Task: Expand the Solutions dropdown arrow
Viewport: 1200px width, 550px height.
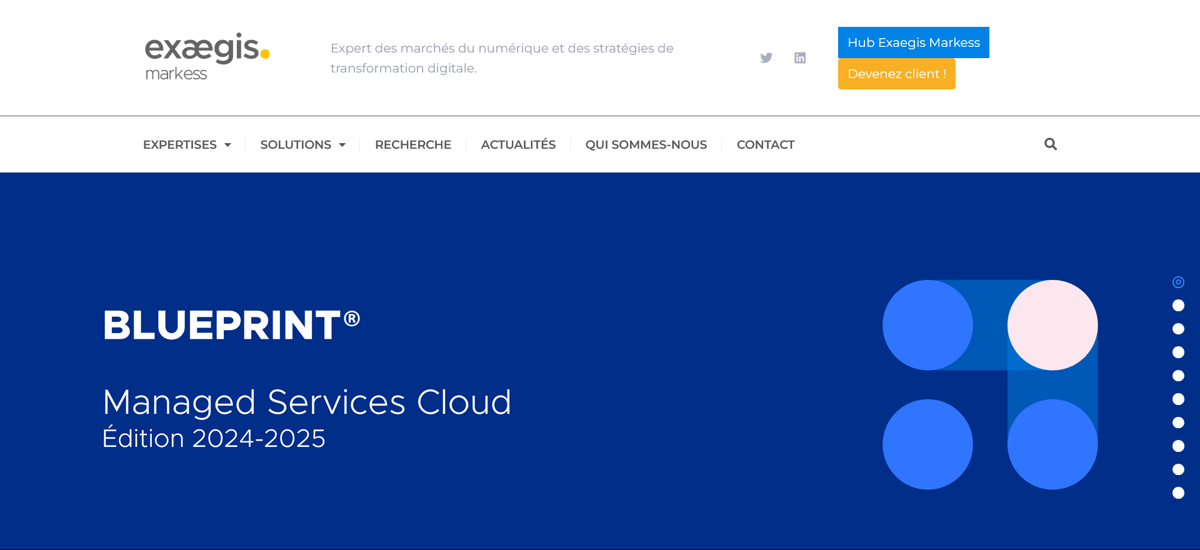Action: (x=342, y=145)
